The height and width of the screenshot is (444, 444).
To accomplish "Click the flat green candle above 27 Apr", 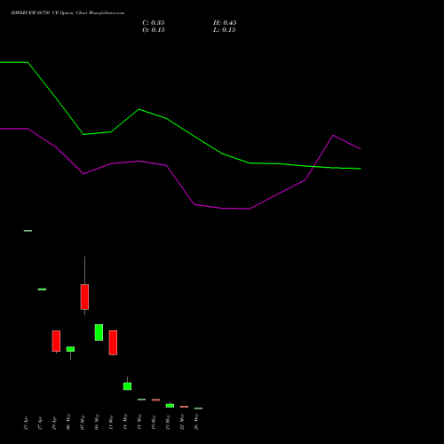I will pos(42,289).
